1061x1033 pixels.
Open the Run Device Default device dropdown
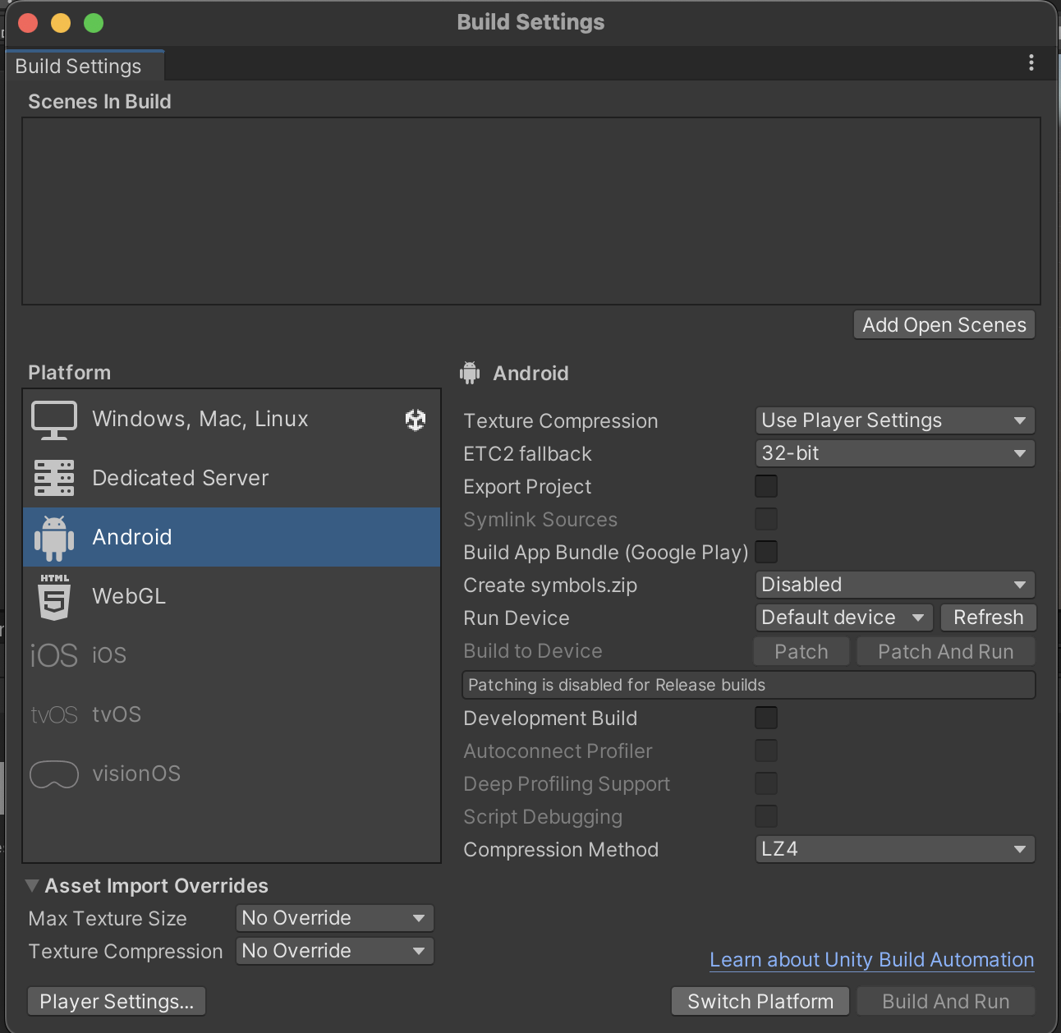(844, 618)
